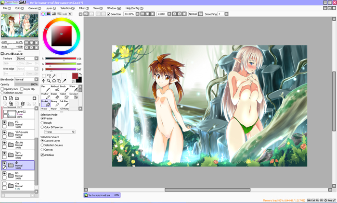Click the Undo button in toolbar
Viewport: 337px width, 203px height.
[86, 14]
